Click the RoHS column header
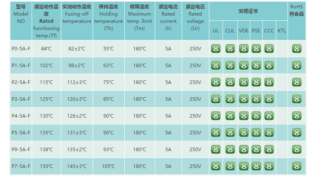Image resolution: width=310 pixels, height=178 pixels. 296,10
